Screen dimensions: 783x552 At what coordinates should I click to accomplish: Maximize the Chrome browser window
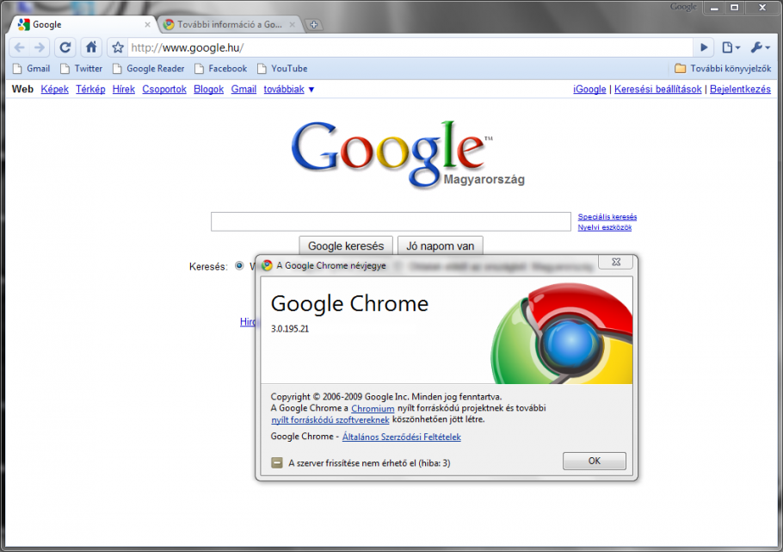pyautogui.click(x=735, y=7)
